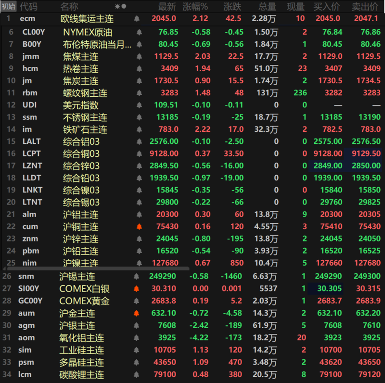Enable the alert bell for 碳酸锂主连

136,374
